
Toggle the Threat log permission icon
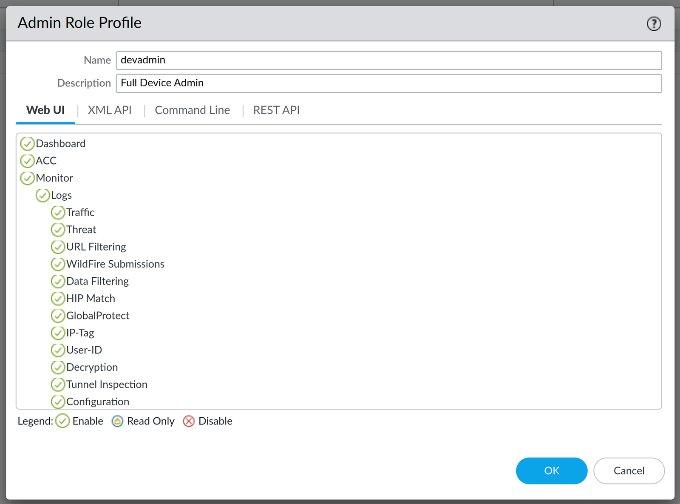(x=58, y=230)
